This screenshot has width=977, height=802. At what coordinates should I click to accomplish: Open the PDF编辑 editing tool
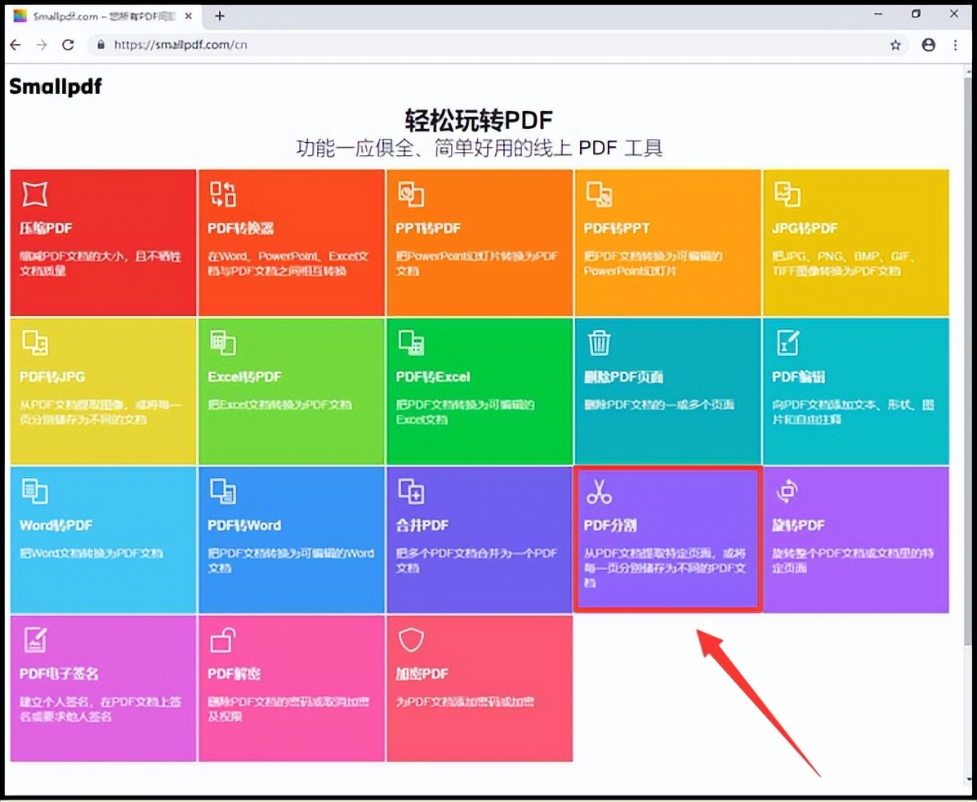pos(787,343)
